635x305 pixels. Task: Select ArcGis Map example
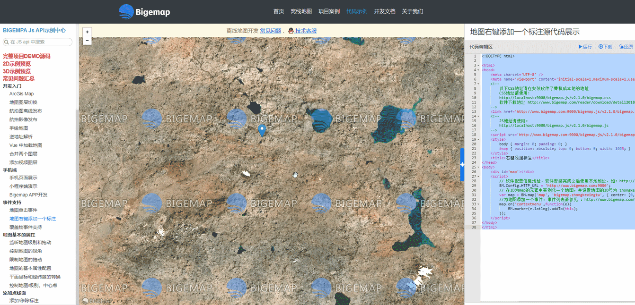point(21,94)
